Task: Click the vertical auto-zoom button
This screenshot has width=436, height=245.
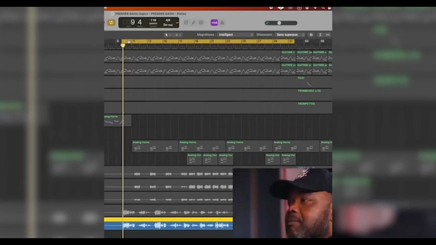Action: 320,35
